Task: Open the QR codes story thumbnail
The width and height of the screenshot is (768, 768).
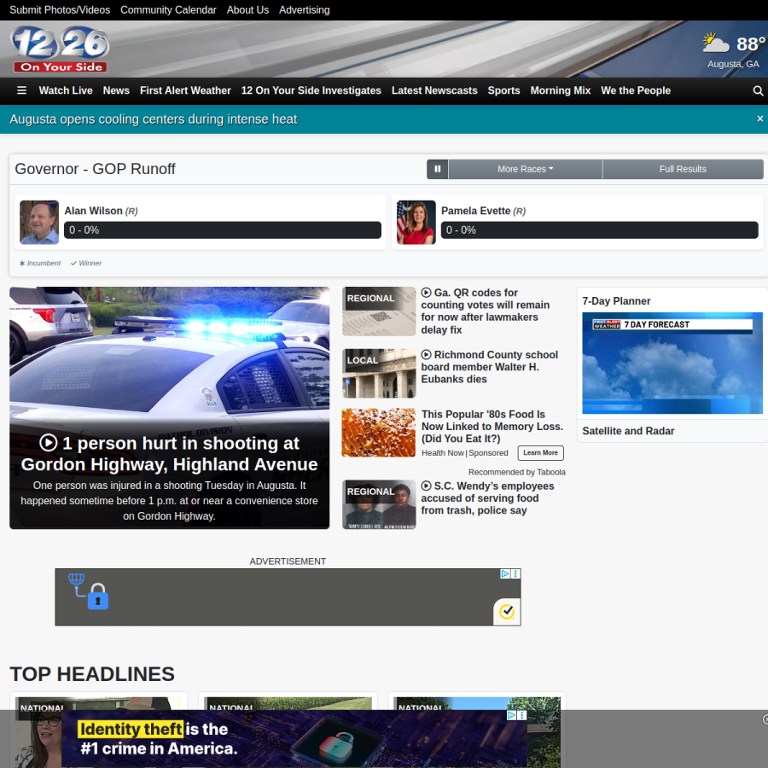Action: click(379, 311)
